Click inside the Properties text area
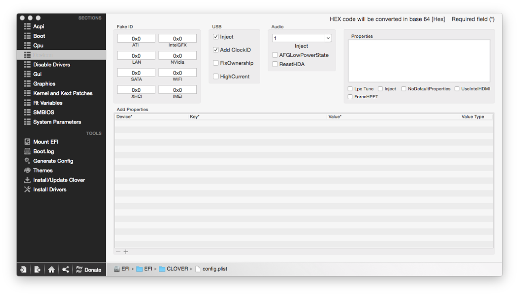Viewport: 519px width, 296px height. [x=419, y=61]
